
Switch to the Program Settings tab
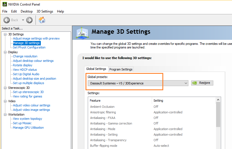pyautogui.click(x=121, y=69)
